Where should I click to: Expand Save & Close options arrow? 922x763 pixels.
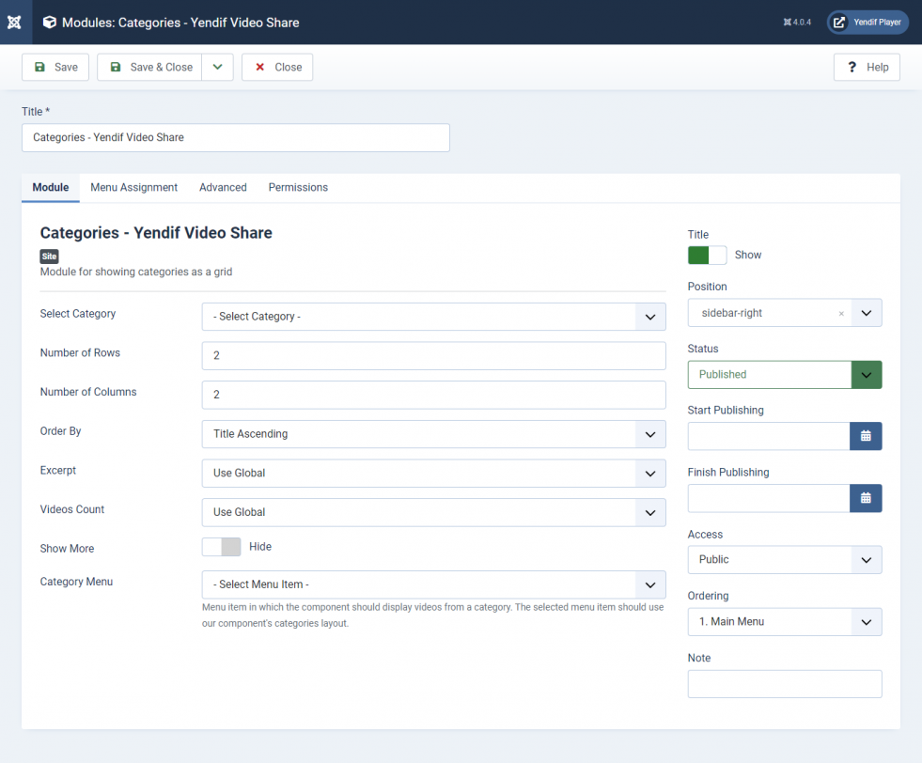[217, 68]
